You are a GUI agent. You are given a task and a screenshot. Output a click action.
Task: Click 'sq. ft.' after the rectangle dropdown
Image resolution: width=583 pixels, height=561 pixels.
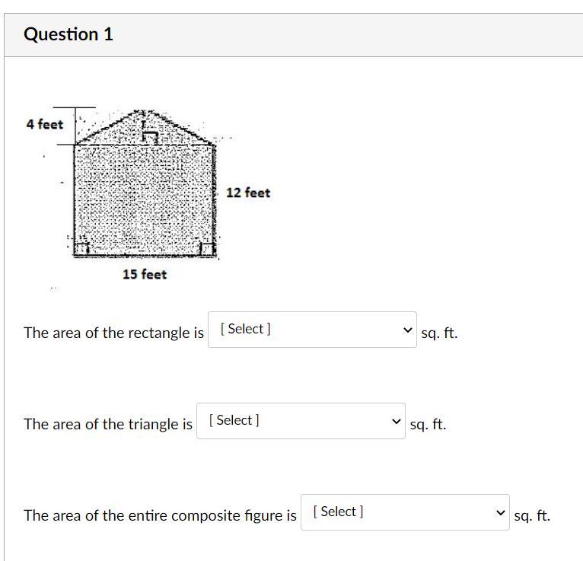click(x=439, y=333)
